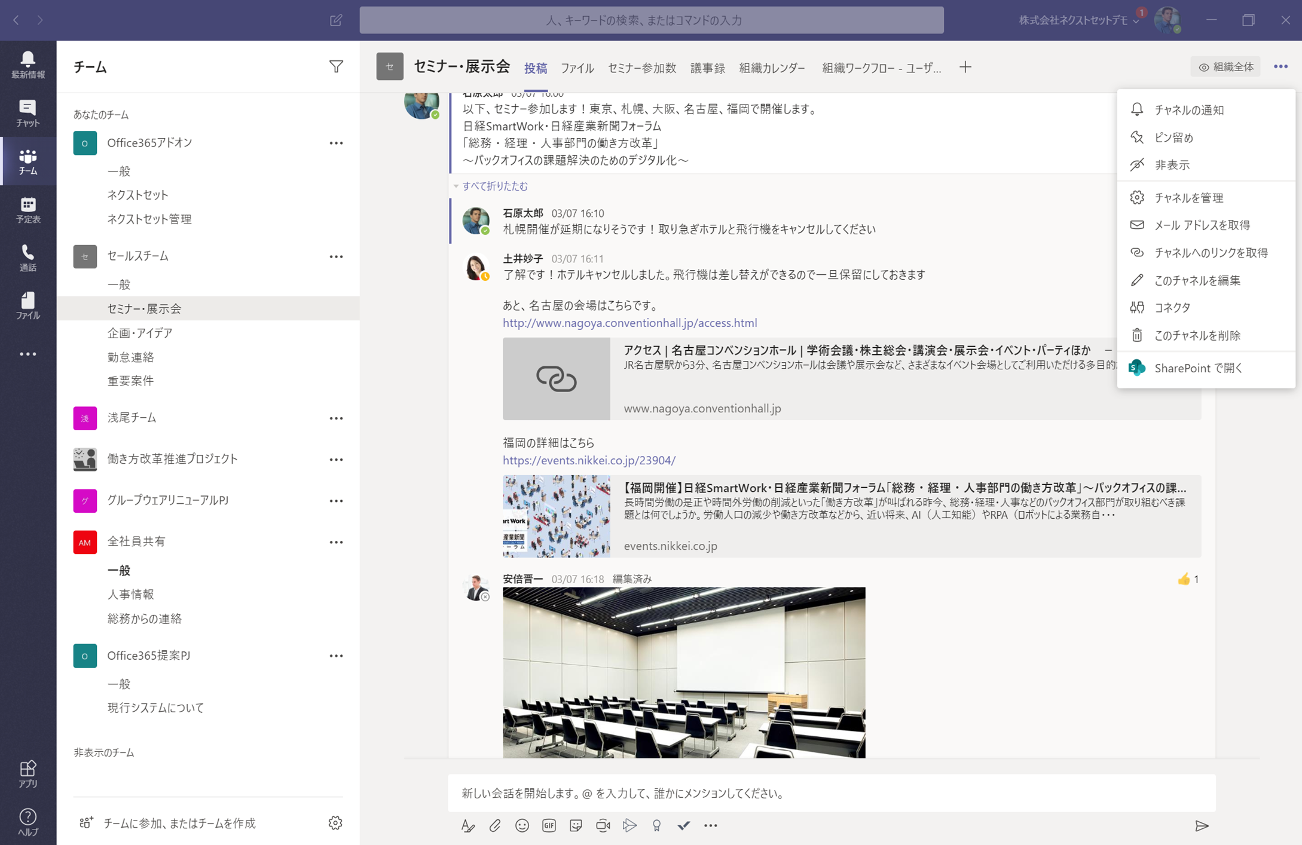Select SharePoint で開く menu item

tap(1206, 368)
